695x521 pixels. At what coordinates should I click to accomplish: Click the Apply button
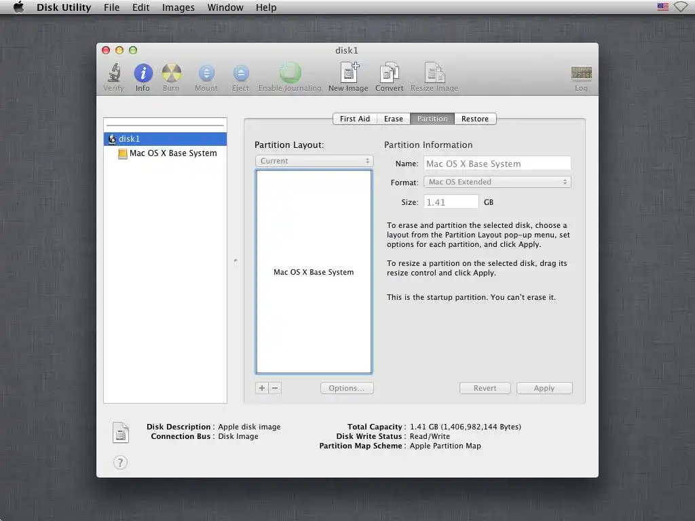544,388
